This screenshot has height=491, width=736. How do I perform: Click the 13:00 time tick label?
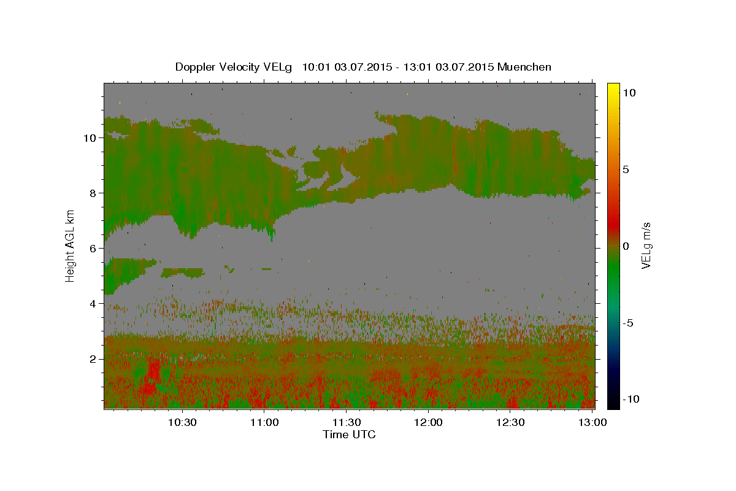tap(592, 423)
